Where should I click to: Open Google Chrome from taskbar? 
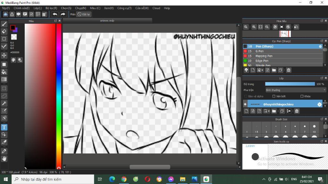(124, 179)
